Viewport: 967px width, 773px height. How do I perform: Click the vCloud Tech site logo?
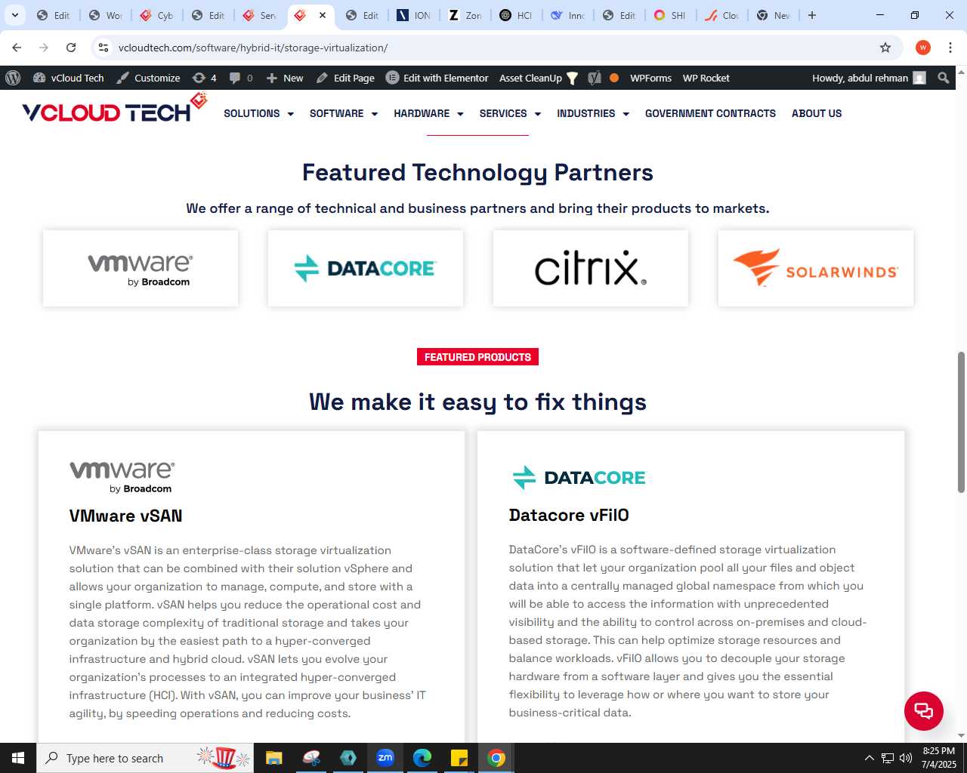(115, 109)
